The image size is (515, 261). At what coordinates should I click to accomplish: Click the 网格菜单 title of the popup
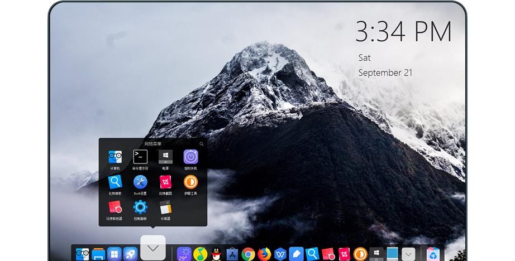click(153, 144)
